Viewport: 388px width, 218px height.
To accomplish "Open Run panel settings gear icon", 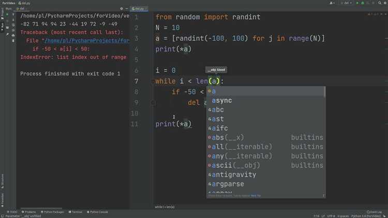I will (x=121, y=9).
